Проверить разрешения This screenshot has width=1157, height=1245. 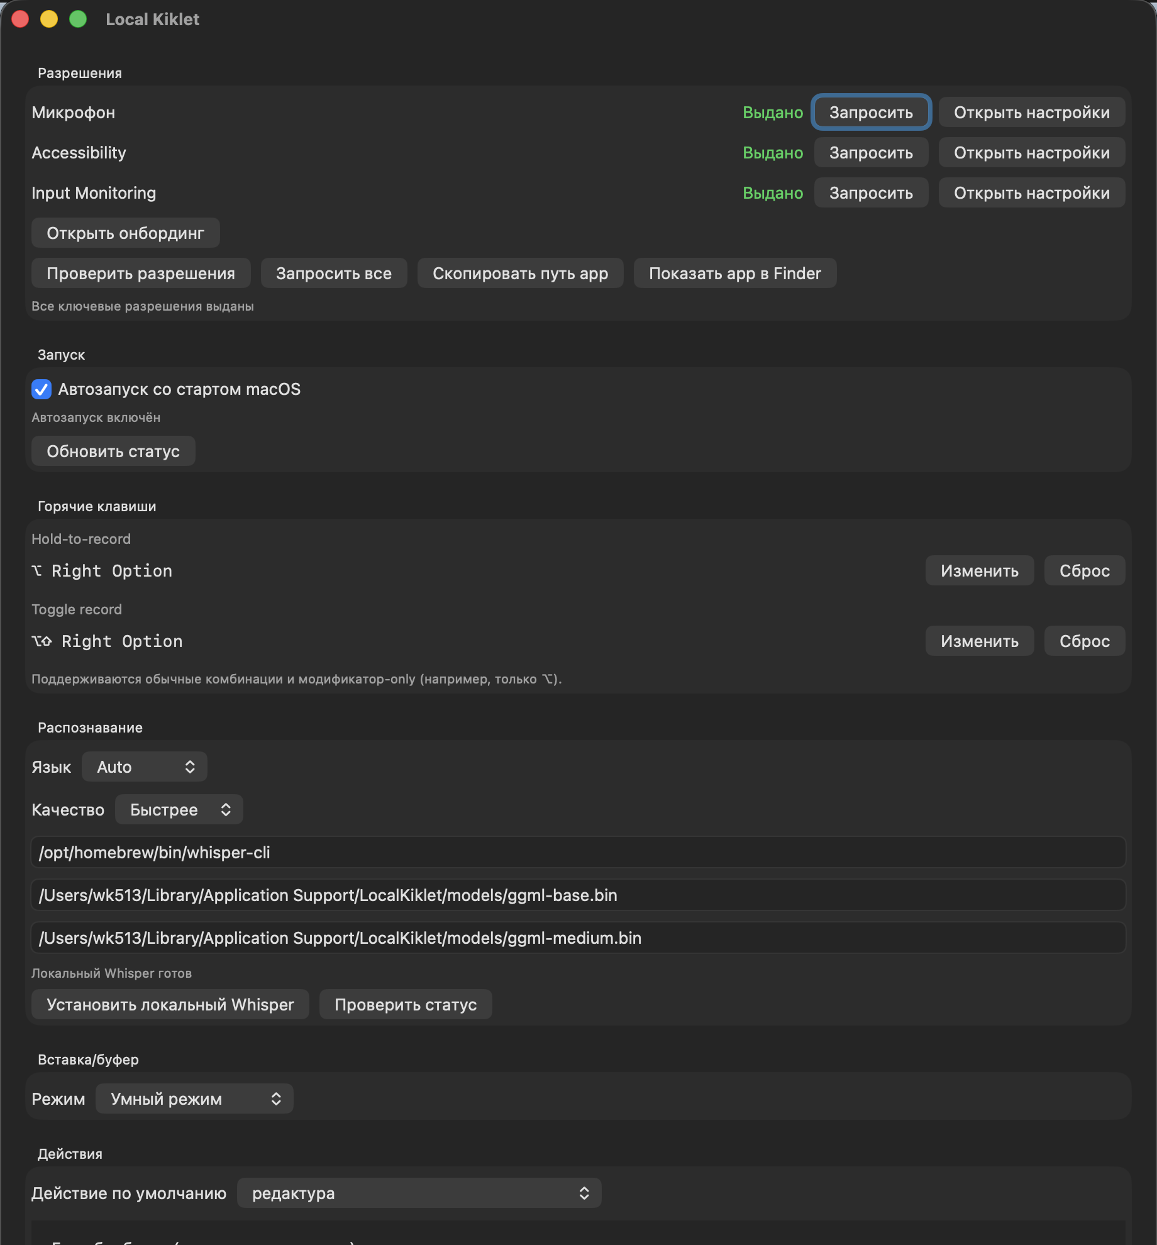tap(140, 273)
